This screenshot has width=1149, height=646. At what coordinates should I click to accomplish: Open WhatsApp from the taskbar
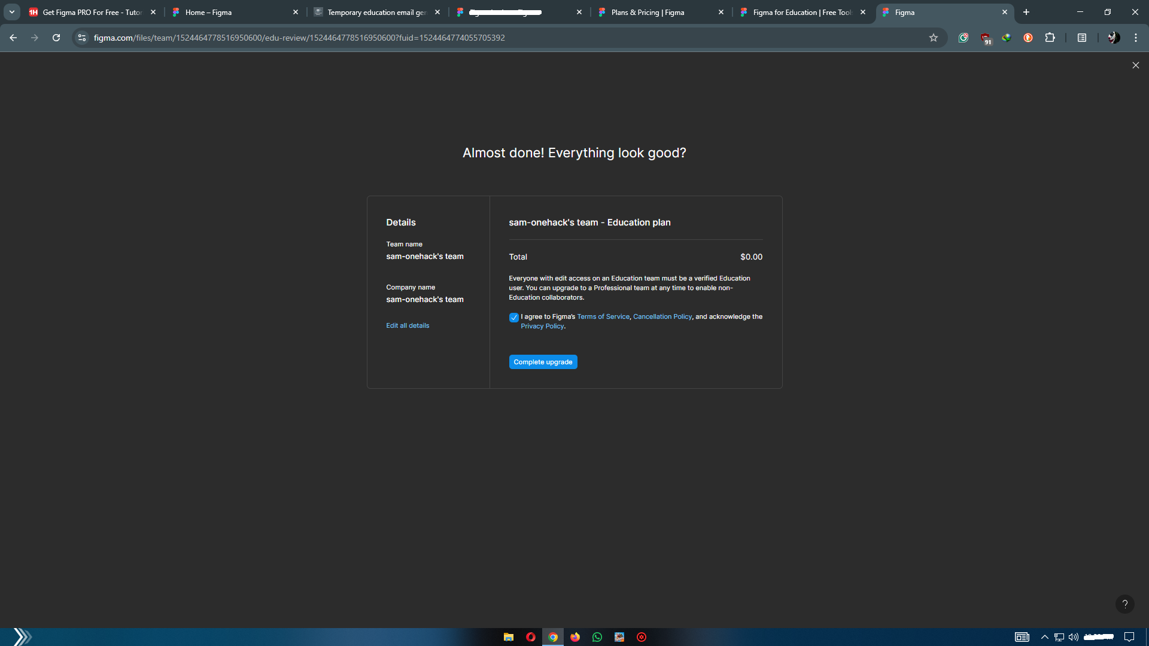[597, 637]
